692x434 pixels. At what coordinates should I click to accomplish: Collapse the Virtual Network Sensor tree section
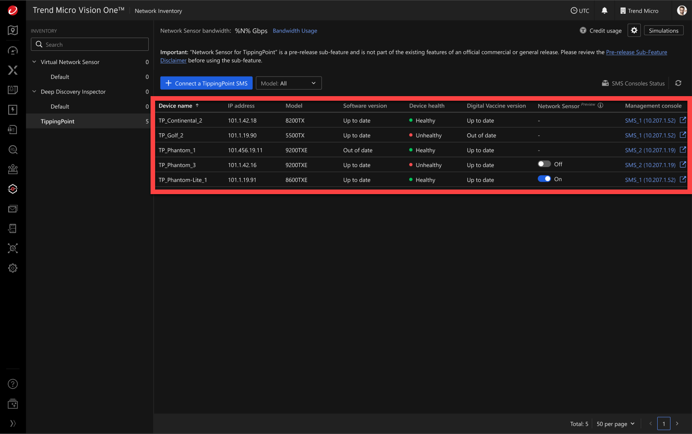pos(34,62)
